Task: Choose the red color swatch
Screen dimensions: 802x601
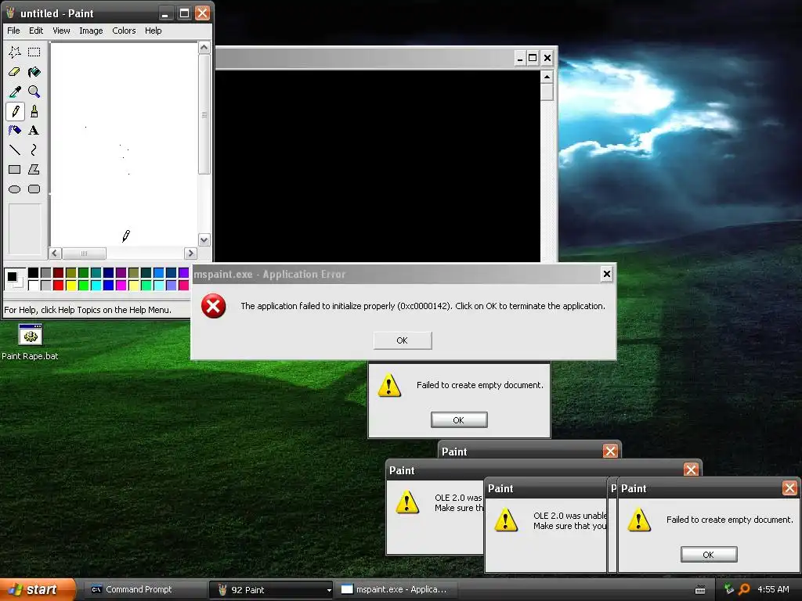Action: (x=58, y=285)
